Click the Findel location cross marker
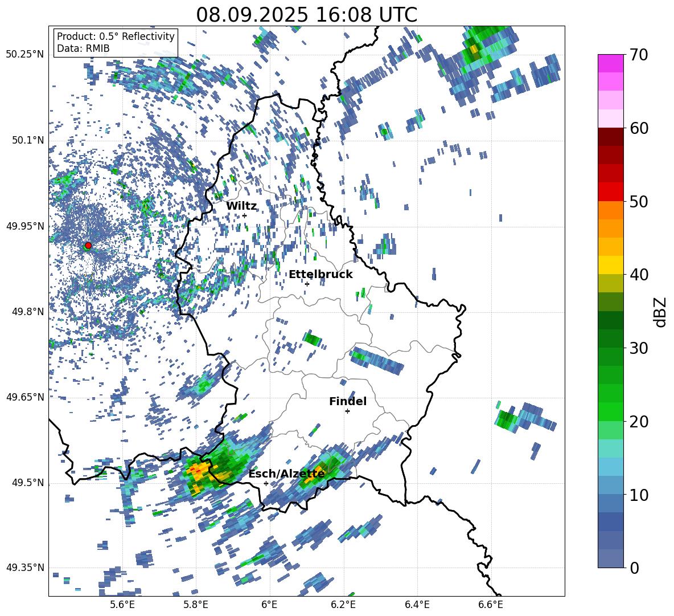This screenshot has height=616, width=674. [x=347, y=411]
